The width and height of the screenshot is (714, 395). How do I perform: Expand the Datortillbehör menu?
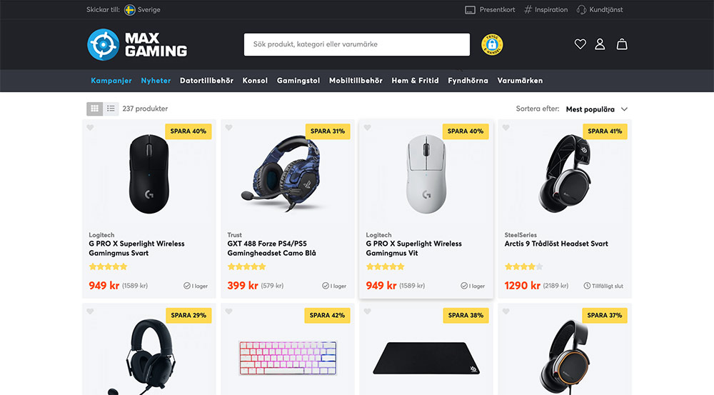click(x=206, y=81)
